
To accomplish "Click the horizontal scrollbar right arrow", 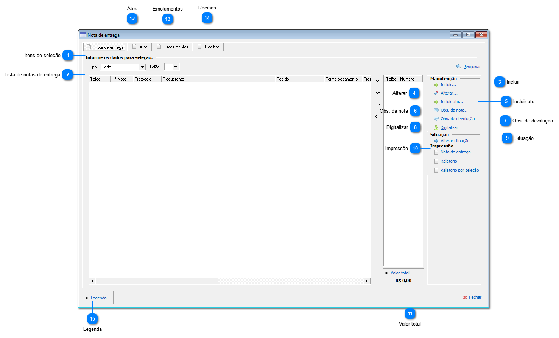I will [367, 281].
